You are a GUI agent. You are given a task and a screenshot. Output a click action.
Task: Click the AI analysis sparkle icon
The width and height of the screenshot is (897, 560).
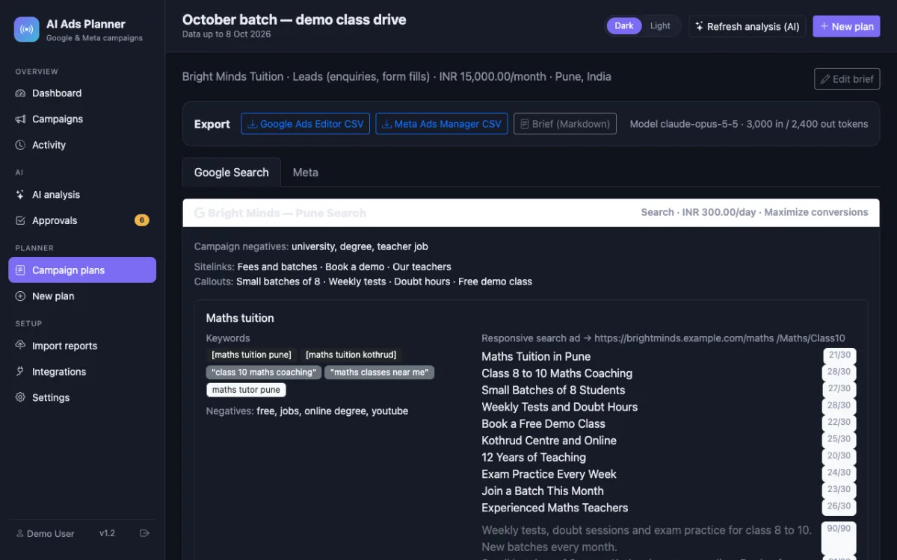[20, 195]
